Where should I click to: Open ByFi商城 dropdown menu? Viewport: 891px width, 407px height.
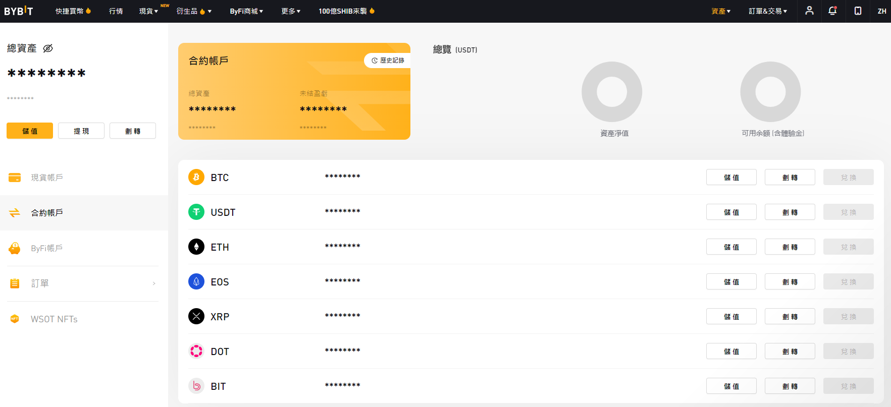click(246, 11)
